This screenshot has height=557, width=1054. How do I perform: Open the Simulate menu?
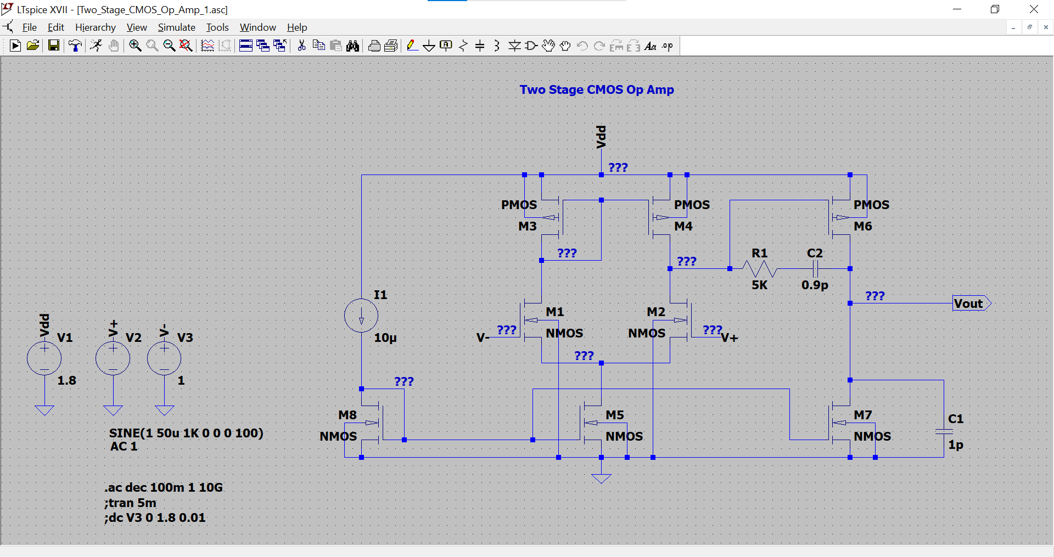tap(176, 27)
